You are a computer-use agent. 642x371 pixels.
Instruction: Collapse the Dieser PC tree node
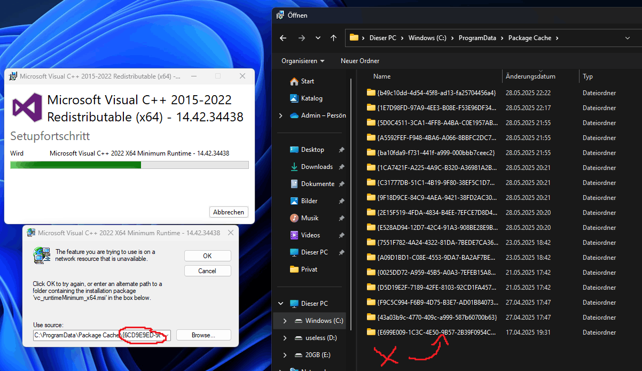[281, 304]
